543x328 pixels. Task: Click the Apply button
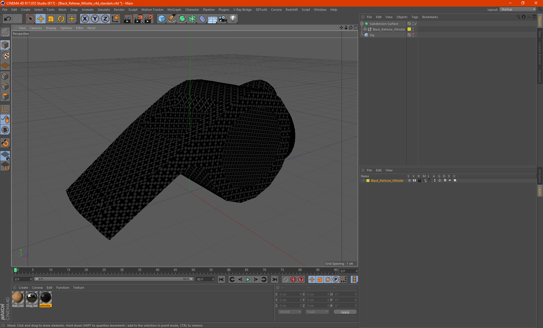(x=345, y=312)
